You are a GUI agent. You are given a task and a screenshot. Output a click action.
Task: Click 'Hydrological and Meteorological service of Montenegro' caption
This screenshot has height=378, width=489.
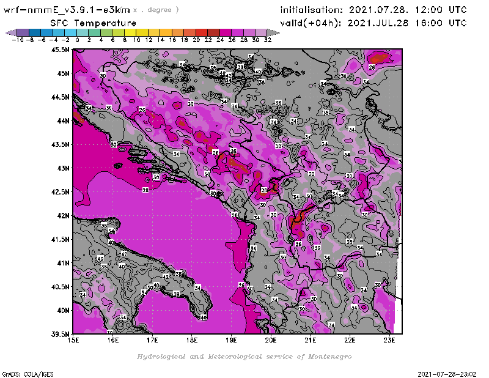[x=244, y=357]
